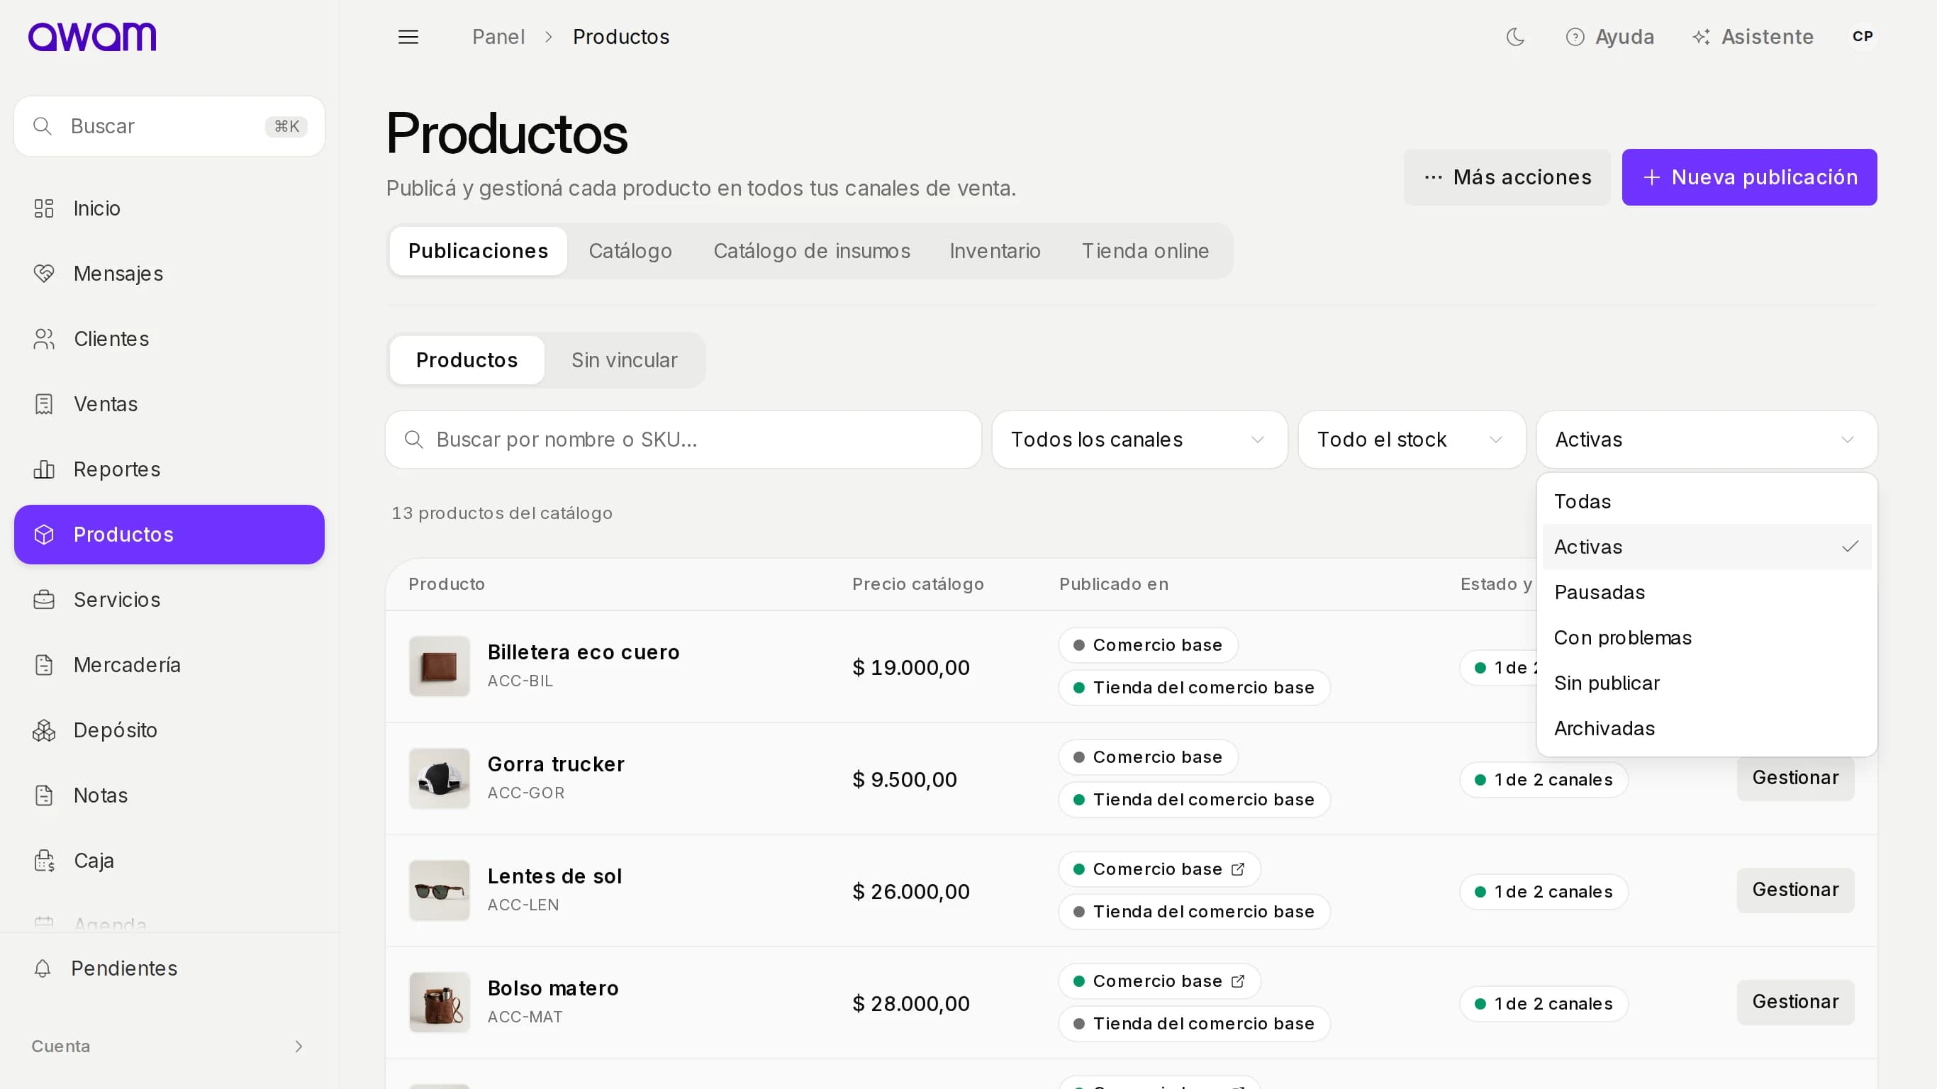The image size is (1937, 1089).
Task: Open Depósito in sidebar
Action: coord(169,730)
